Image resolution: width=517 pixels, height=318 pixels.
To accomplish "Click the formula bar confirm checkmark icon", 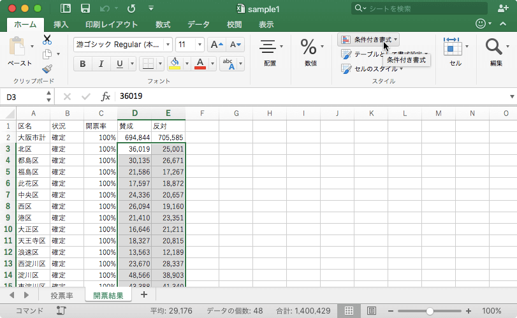I will click(x=85, y=97).
